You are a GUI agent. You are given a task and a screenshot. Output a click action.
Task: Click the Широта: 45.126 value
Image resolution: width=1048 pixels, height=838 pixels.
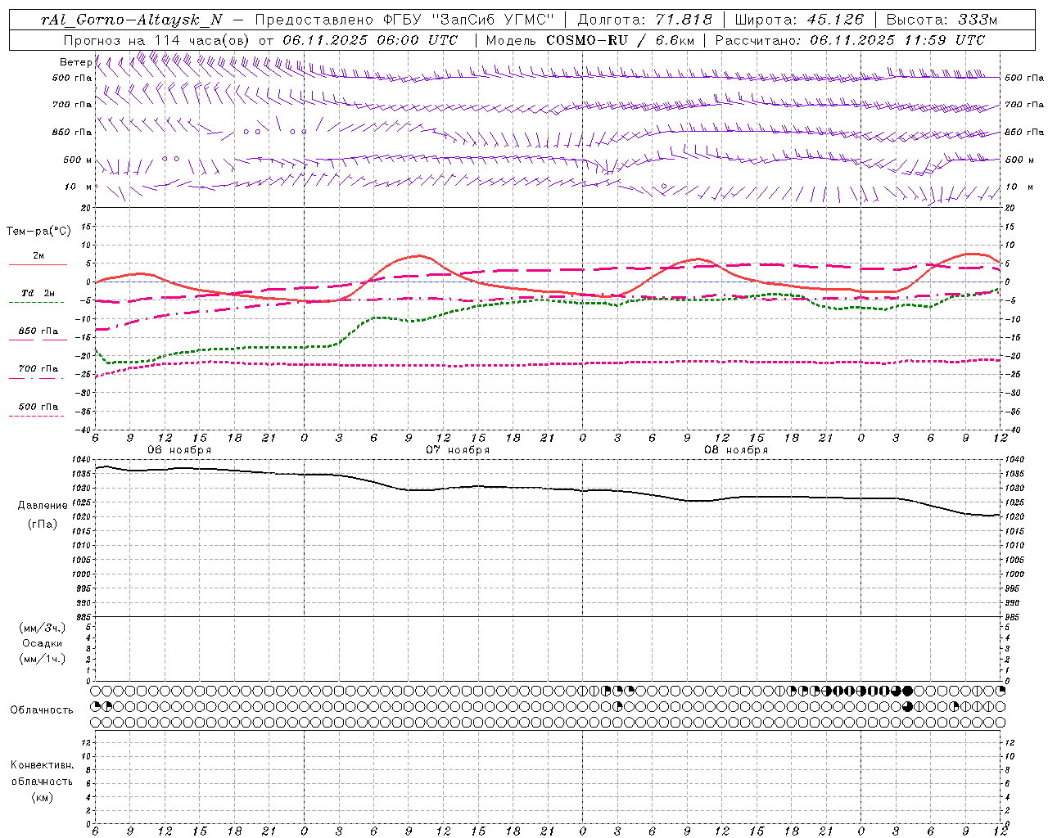coord(799,20)
